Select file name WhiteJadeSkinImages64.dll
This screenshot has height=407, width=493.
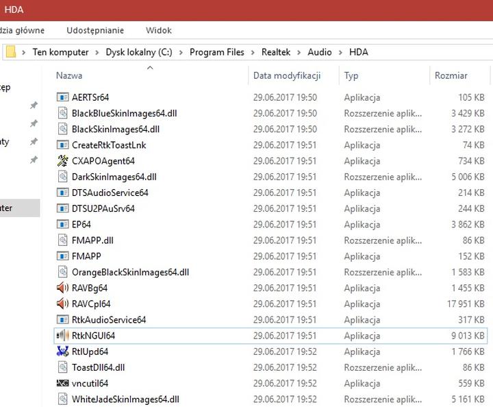[125, 399]
